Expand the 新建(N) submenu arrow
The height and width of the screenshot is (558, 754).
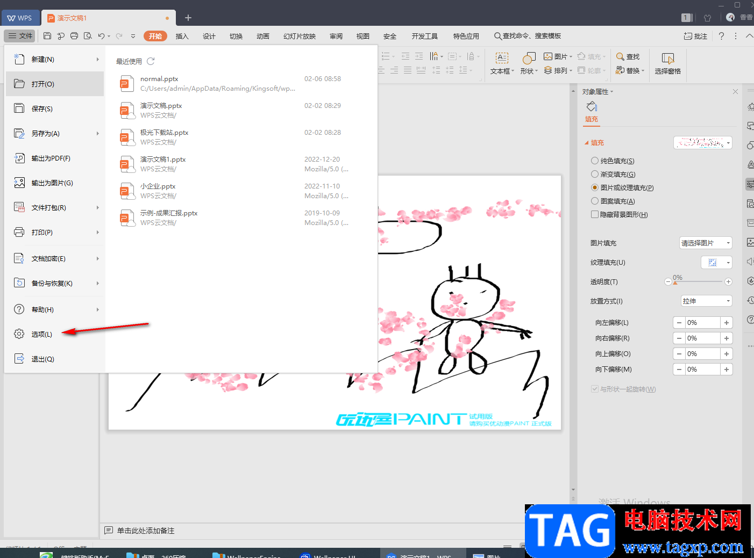(x=97, y=59)
